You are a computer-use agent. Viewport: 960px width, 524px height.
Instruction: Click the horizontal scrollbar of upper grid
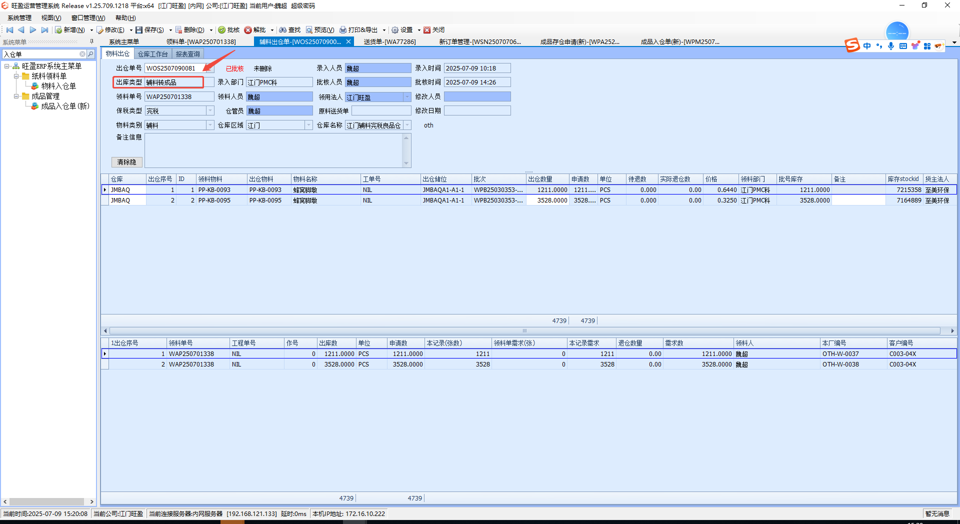(525, 331)
